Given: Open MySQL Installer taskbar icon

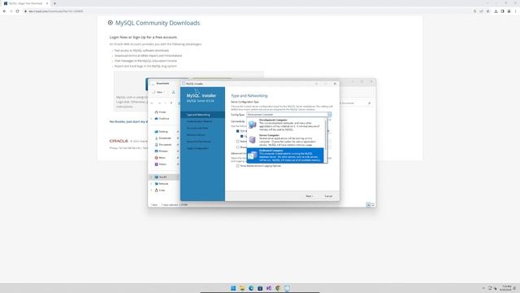Looking at the screenshot, I should tap(287, 288).
